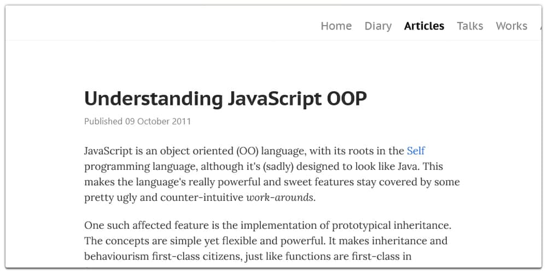This screenshot has height=273, width=547.
Task: Follow the Self programming language link
Action: (x=416, y=151)
